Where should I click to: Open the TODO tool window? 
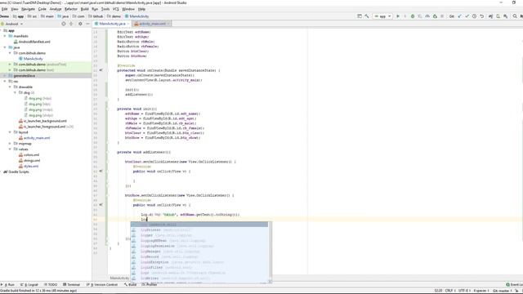[x=51, y=285]
